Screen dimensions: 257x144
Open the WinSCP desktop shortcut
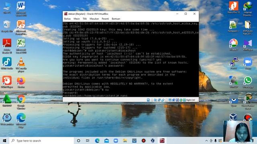[234, 82]
